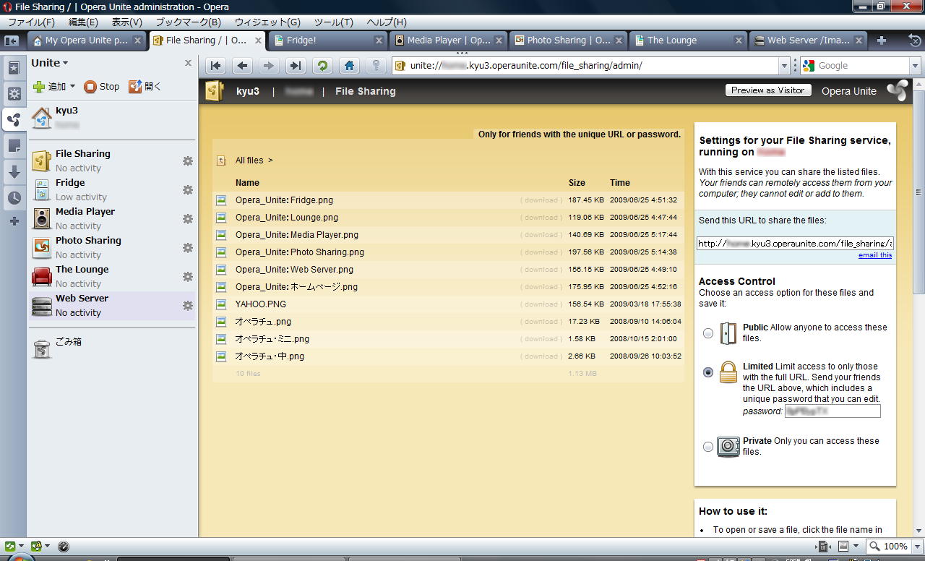Click the share URL text field
The height and width of the screenshot is (561, 925).
(x=795, y=244)
